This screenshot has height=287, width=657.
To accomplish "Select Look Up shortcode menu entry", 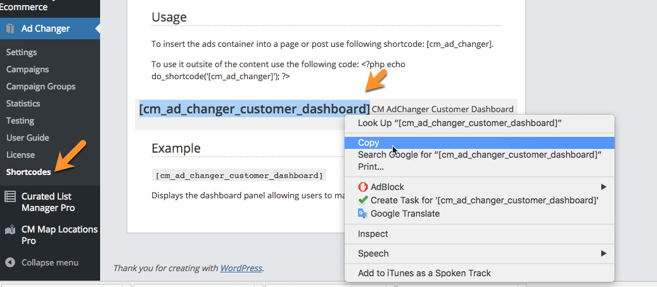I will [460, 123].
